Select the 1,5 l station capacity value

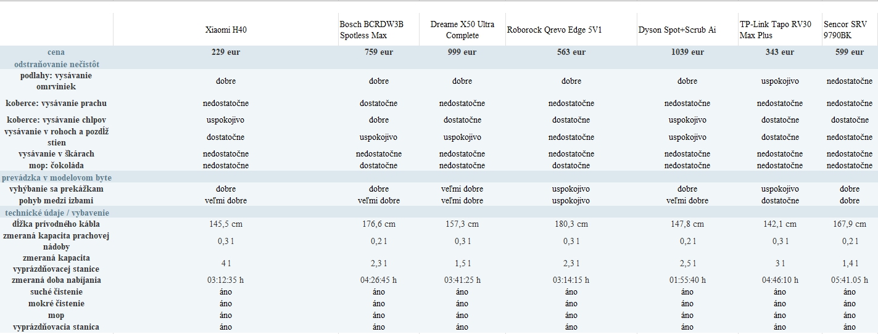462,263
